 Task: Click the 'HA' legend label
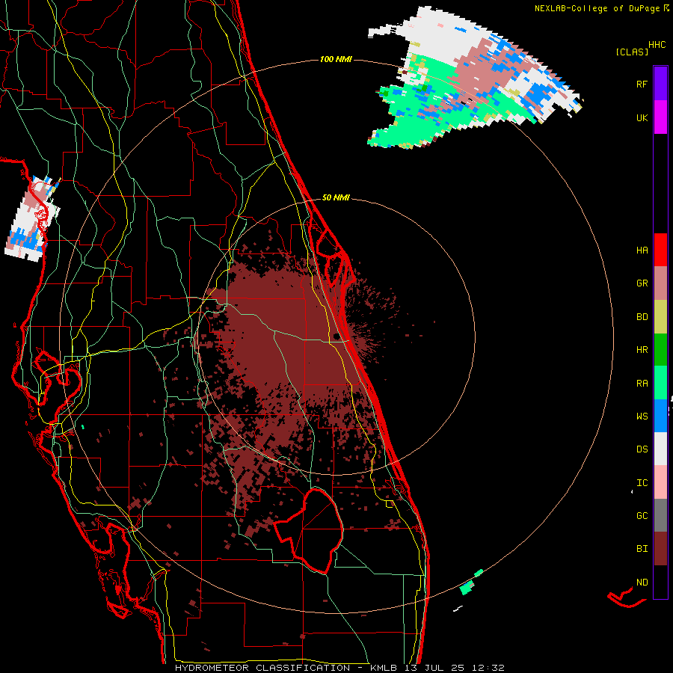tap(642, 251)
